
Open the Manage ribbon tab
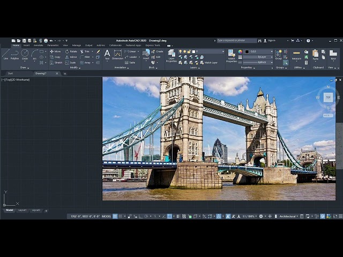click(77, 46)
